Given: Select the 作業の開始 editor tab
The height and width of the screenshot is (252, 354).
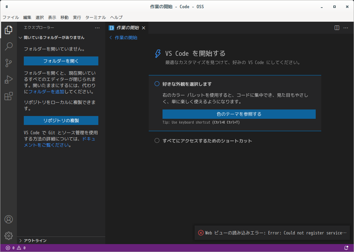Looking at the screenshot, I should click(x=127, y=28).
